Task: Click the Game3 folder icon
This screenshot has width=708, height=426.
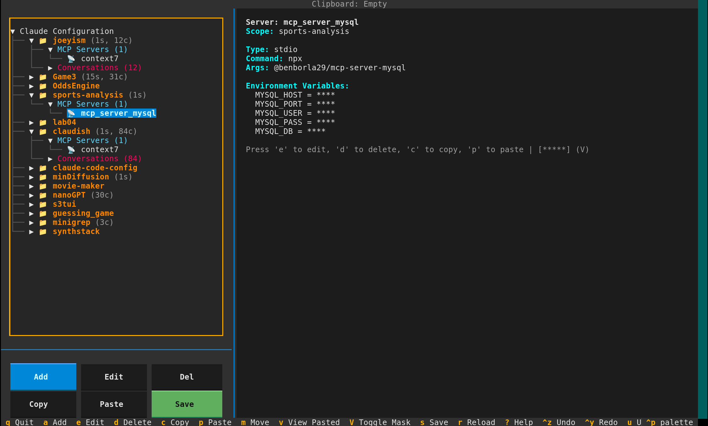Action: coord(43,77)
